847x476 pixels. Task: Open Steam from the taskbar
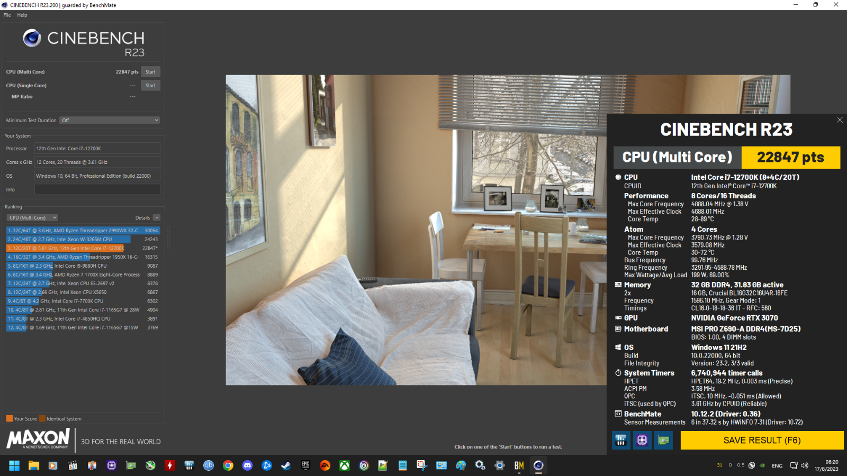(x=286, y=465)
